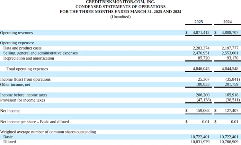Screen dimensions: 241x145
Task: Click the other income value 201,759
Action: coord(232,84)
